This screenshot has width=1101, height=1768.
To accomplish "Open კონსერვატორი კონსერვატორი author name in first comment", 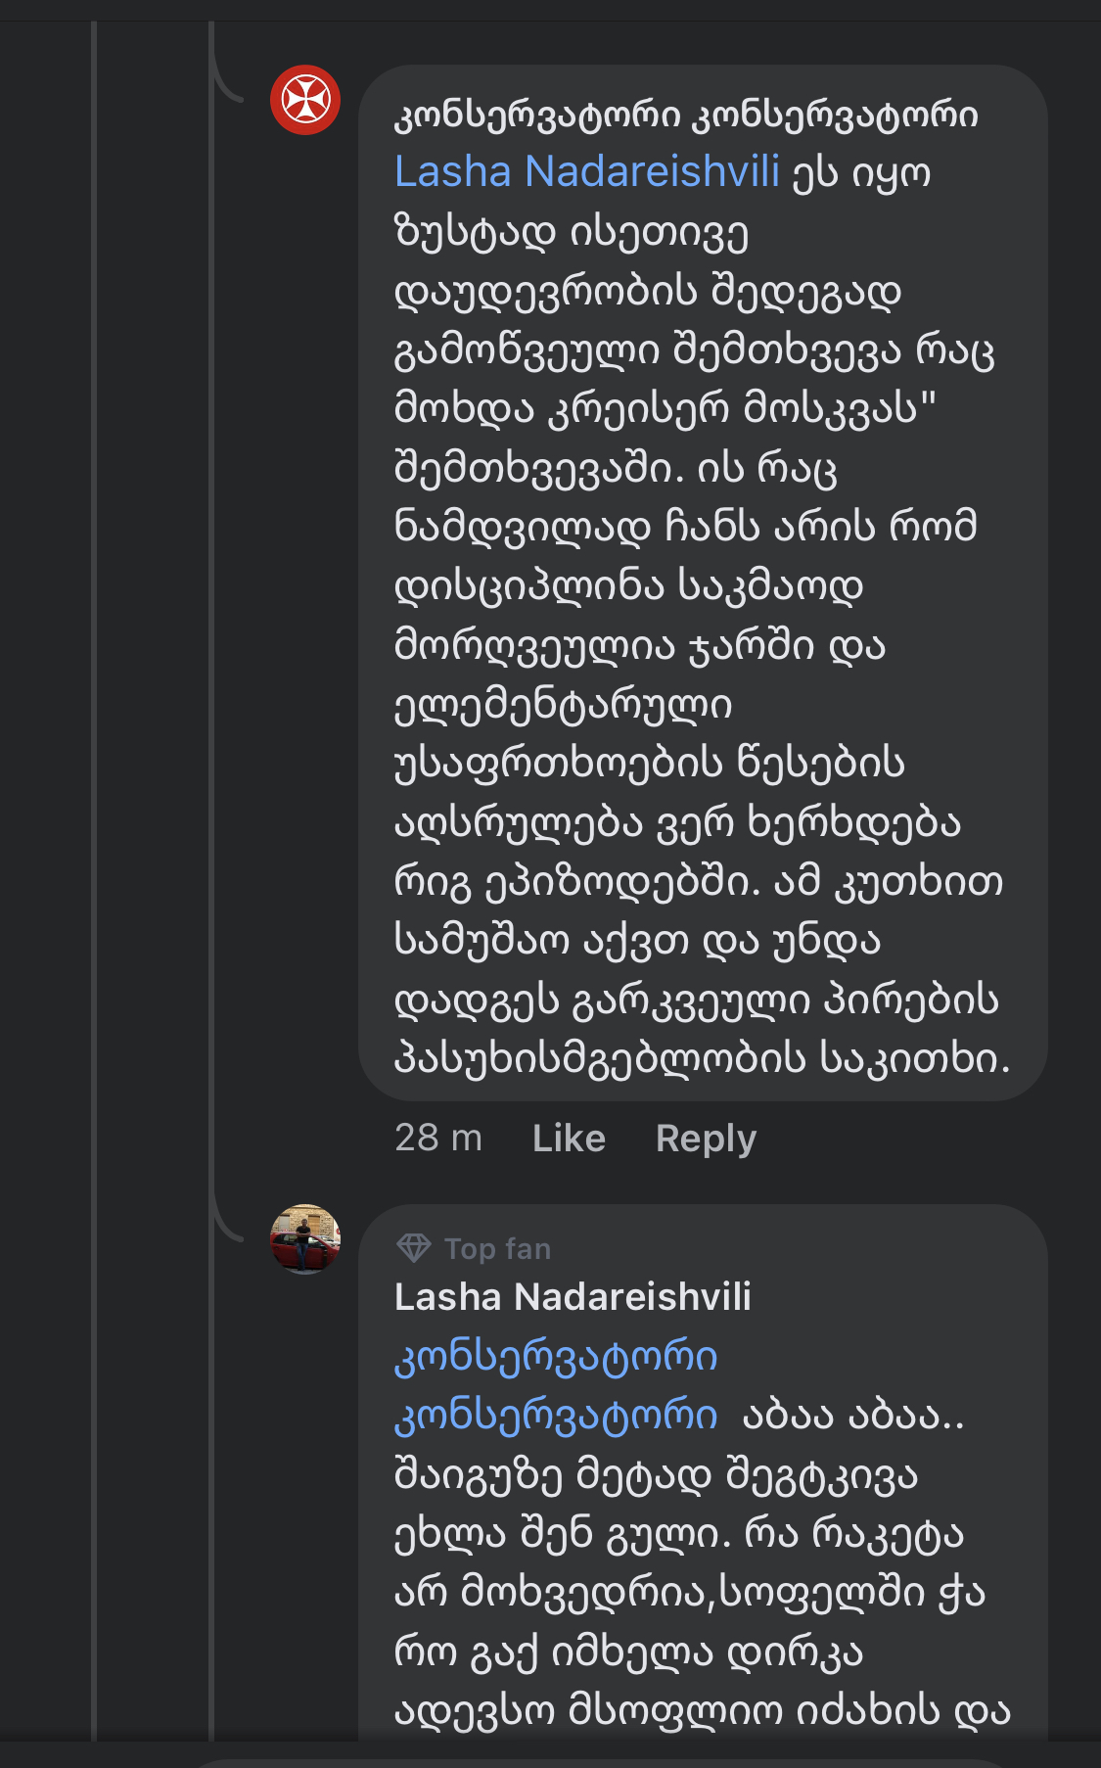I will pos(685,116).
